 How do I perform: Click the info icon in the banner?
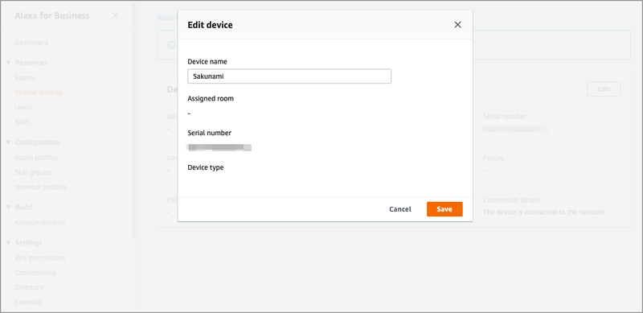coord(171,45)
